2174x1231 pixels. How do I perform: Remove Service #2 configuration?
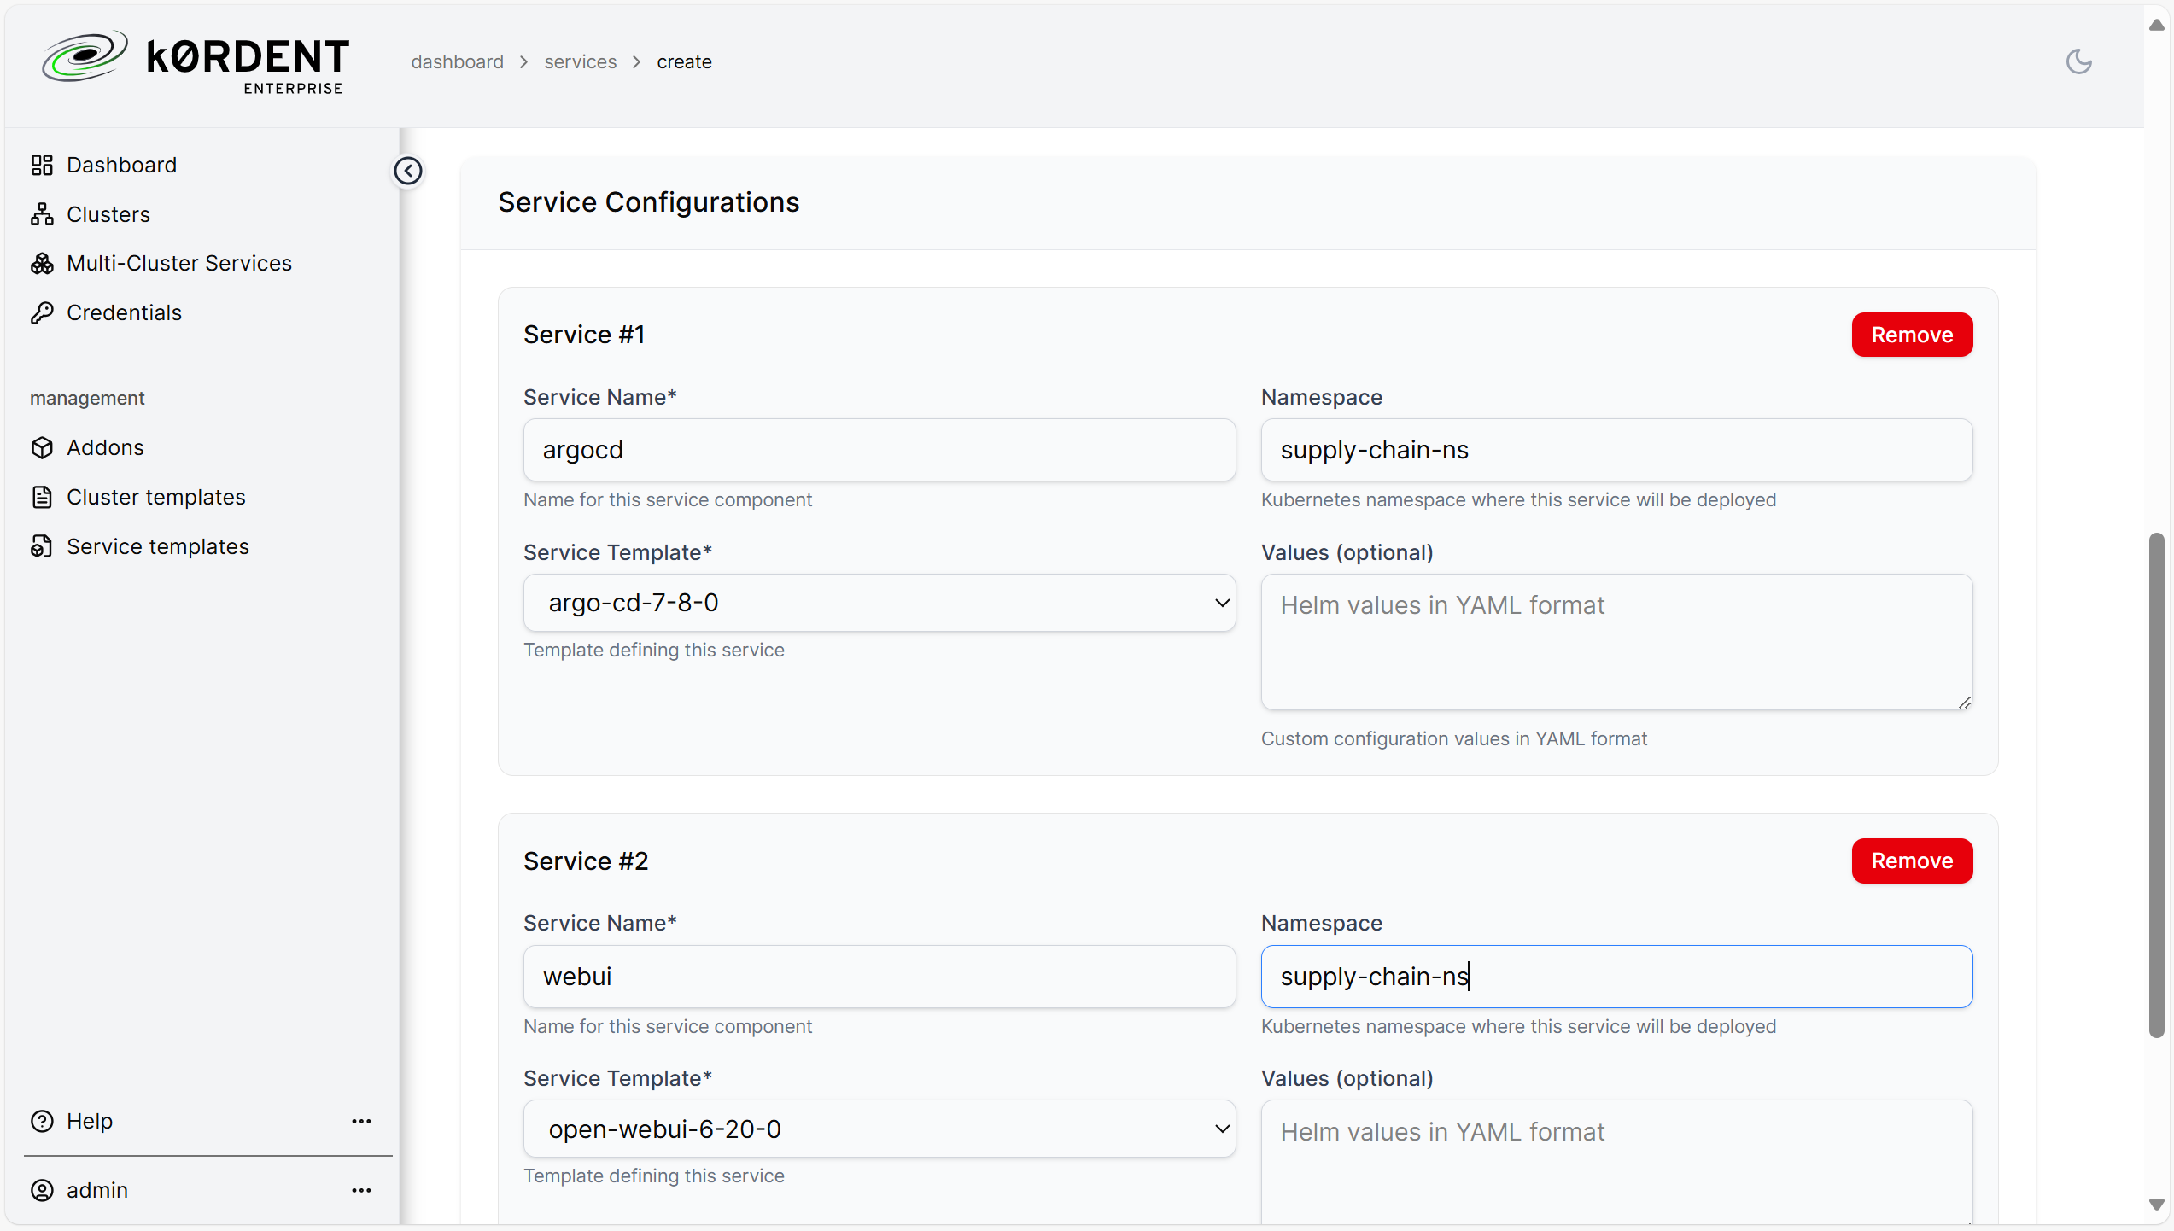(1912, 861)
